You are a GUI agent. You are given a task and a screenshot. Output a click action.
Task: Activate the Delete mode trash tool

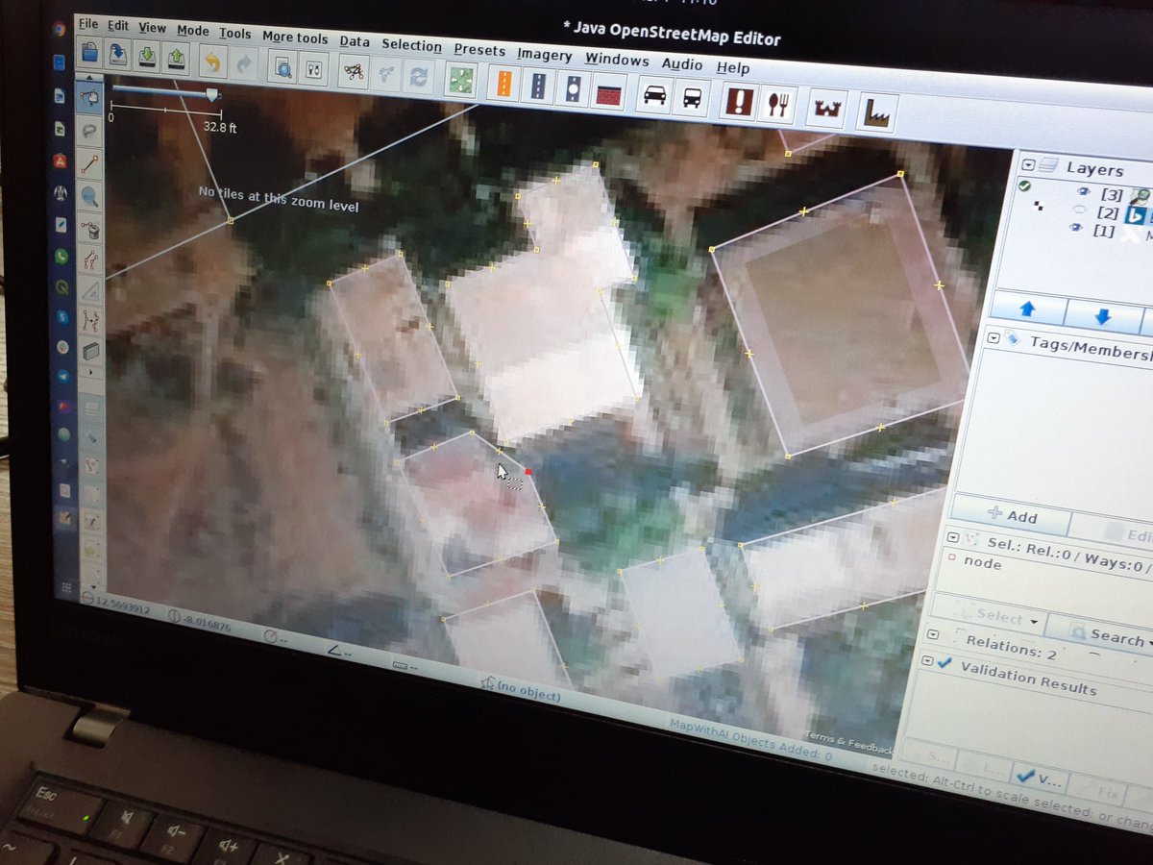90,229
